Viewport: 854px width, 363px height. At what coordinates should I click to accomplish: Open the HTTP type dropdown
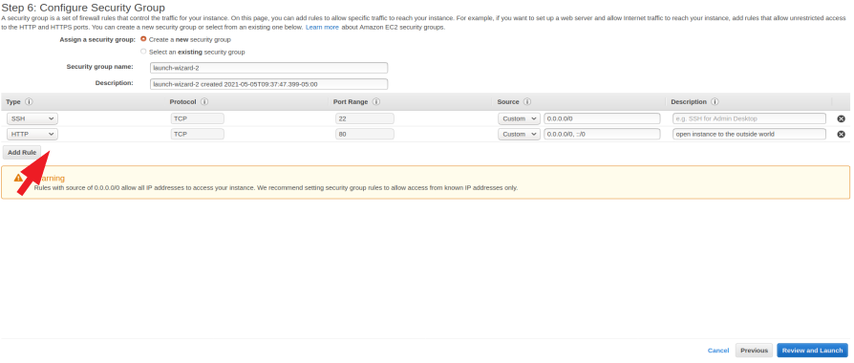click(32, 134)
